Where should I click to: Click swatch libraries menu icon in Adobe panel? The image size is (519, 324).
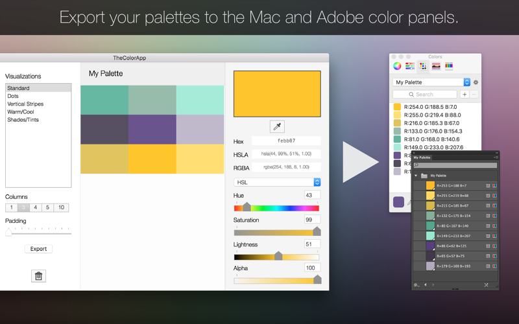[x=416, y=284]
